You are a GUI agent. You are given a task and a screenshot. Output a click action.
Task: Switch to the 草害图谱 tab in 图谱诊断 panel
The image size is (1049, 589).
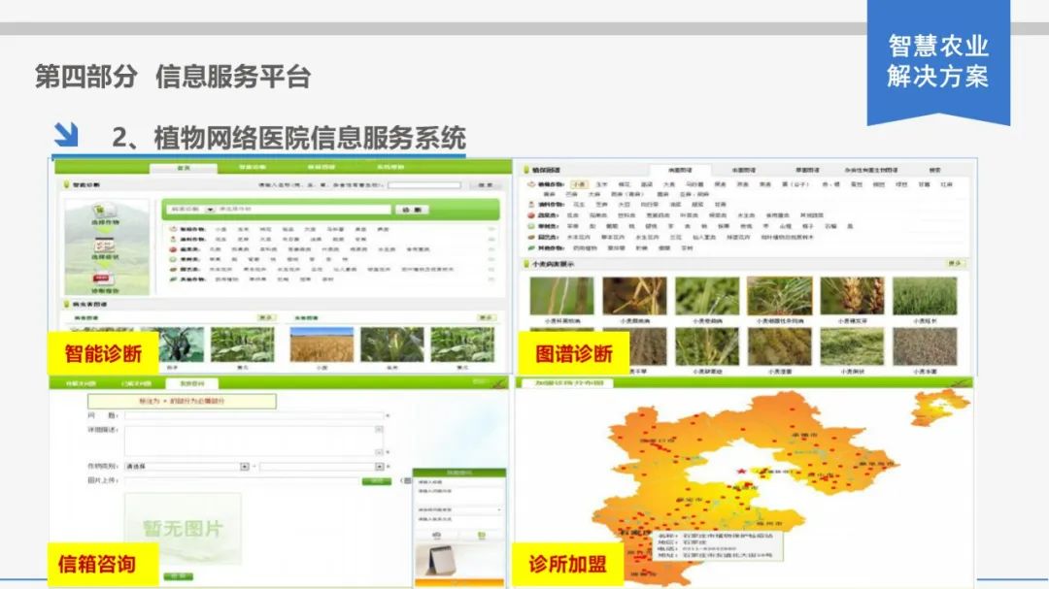tap(807, 171)
